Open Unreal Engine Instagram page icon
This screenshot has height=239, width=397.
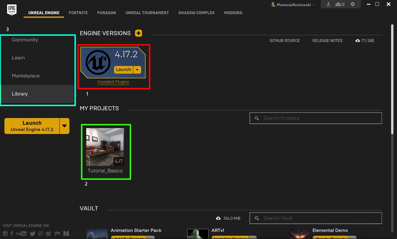[5, 233]
